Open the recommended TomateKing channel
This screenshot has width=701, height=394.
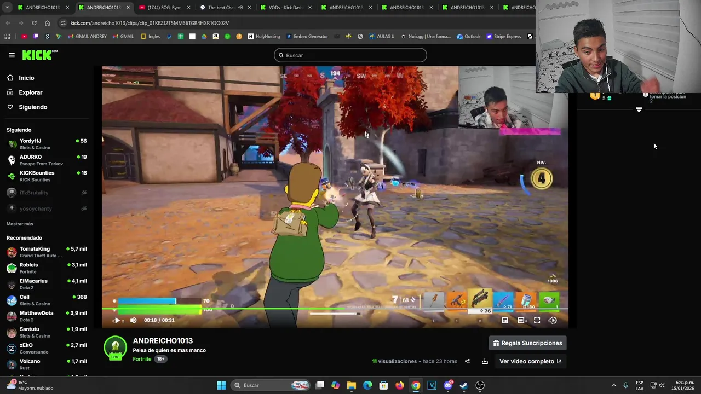(x=47, y=252)
